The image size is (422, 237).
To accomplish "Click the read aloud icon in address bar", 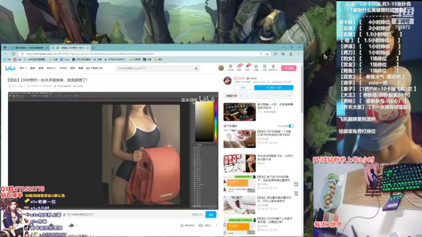I will coord(261,54).
